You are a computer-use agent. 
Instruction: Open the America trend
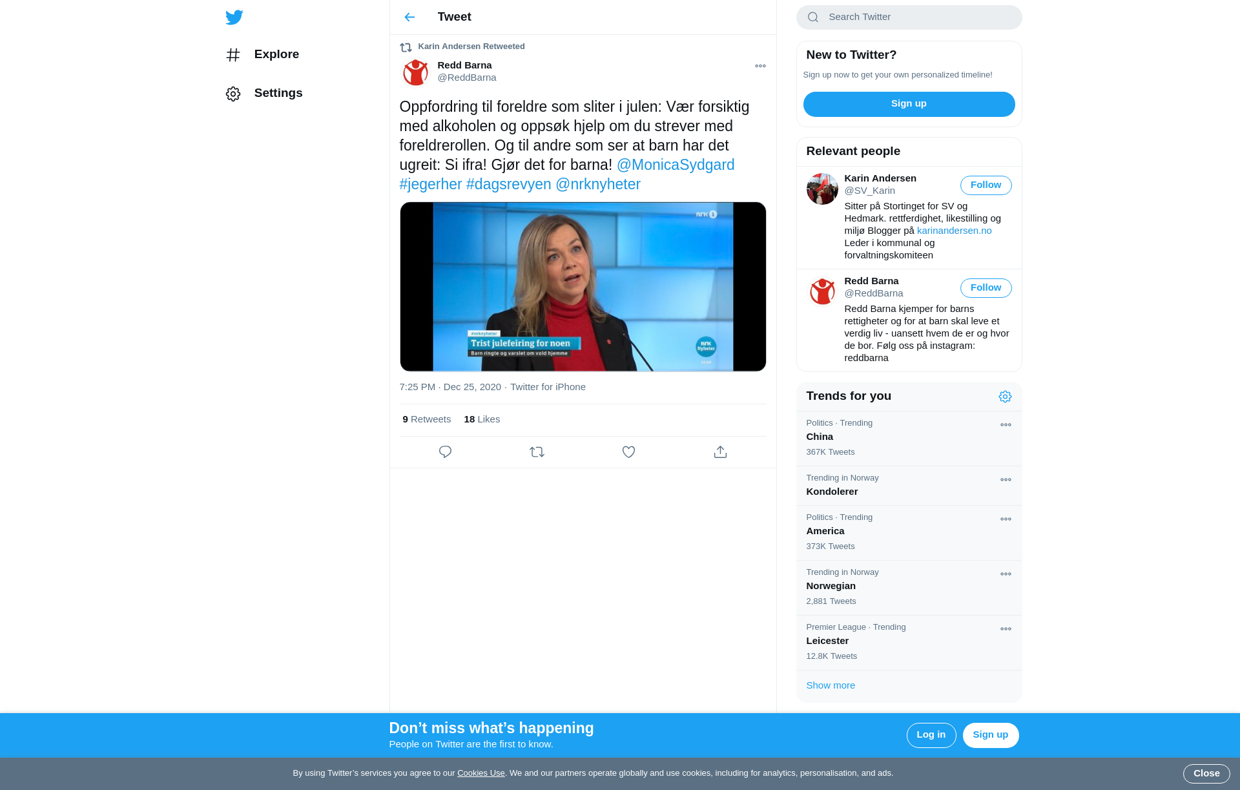(x=909, y=533)
